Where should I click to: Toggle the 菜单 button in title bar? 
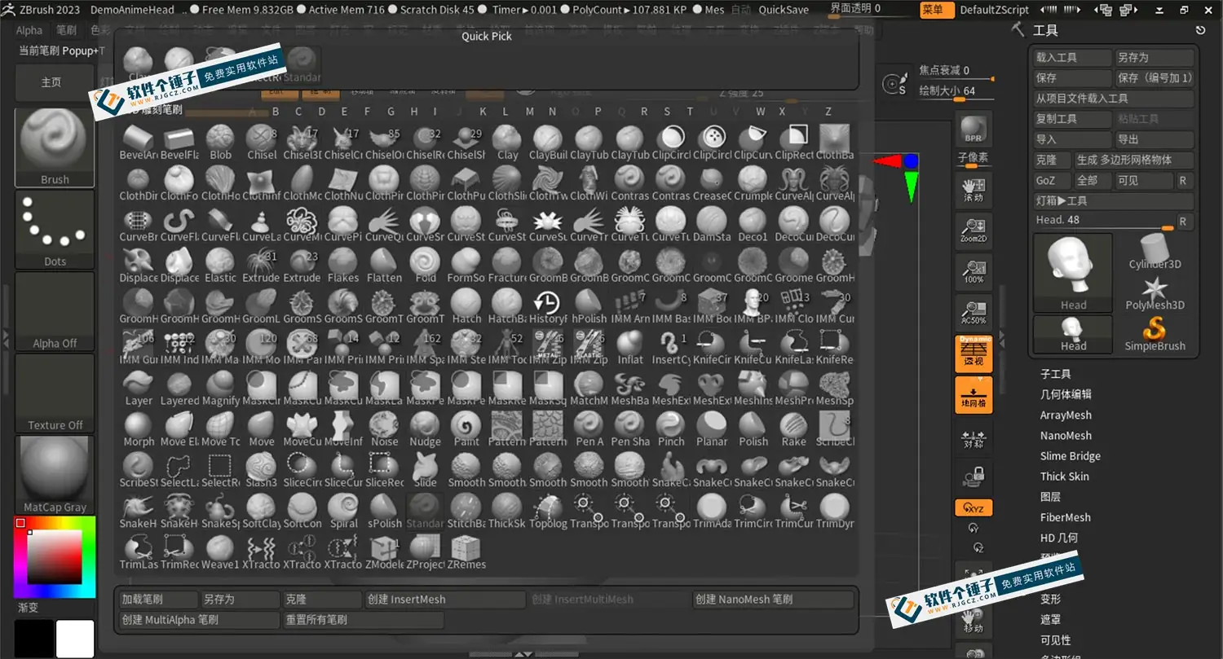point(938,10)
